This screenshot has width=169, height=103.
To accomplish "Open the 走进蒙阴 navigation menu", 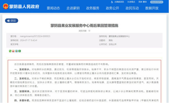I will pos(73,8).
